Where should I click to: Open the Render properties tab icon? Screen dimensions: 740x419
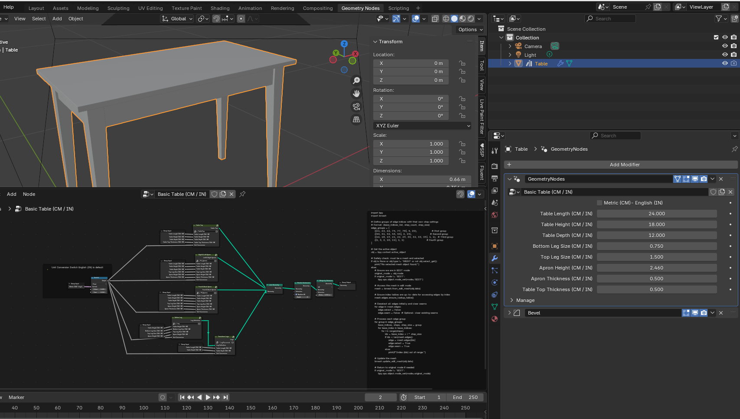495,166
